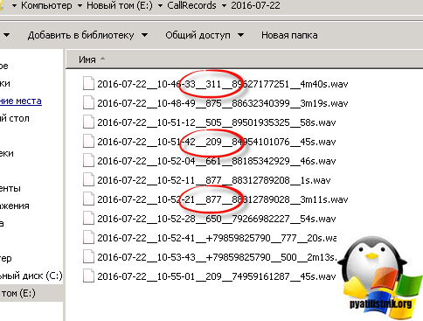Select file name ending 74959161287__45s.wav
The height and width of the screenshot is (321, 423).
pyautogui.click(x=217, y=276)
